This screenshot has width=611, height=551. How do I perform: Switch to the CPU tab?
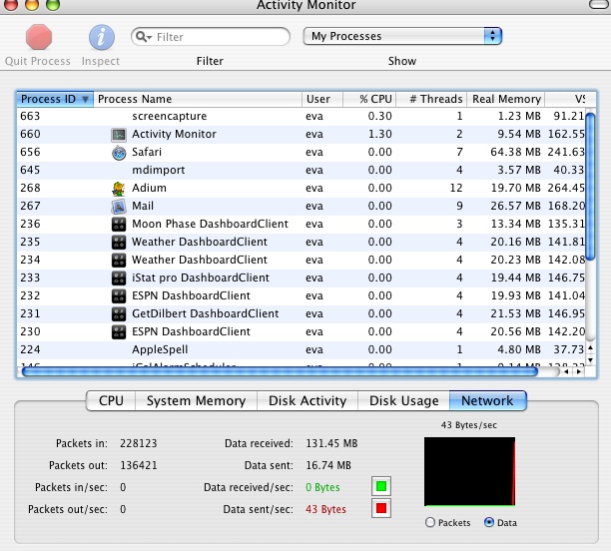pos(111,400)
